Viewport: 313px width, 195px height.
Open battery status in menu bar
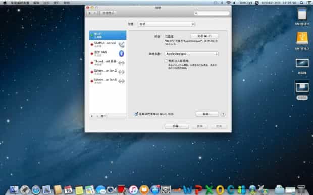pos(246,3)
